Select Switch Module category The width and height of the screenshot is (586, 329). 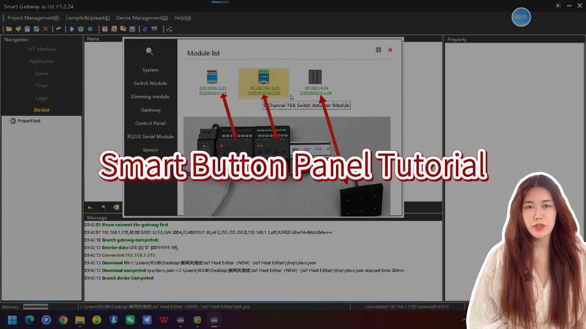point(151,83)
